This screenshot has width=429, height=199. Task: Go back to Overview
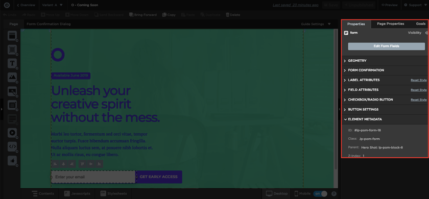pyautogui.click(x=26, y=5)
